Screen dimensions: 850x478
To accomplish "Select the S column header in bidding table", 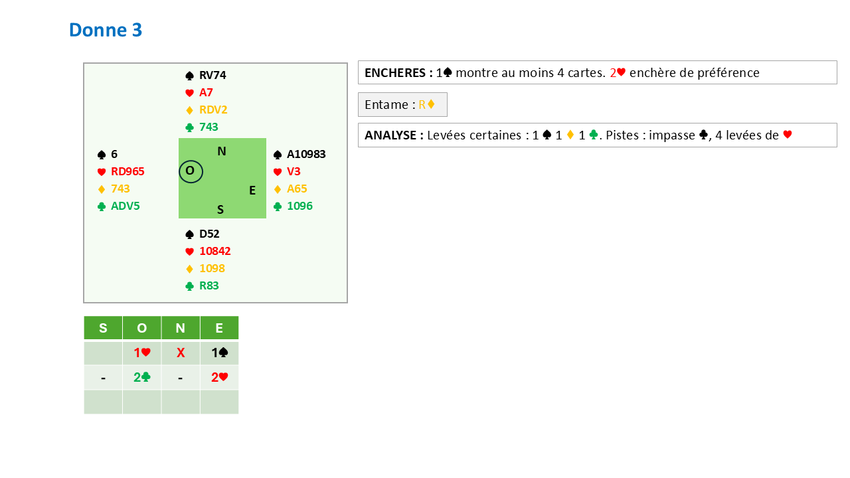I will coord(103,328).
